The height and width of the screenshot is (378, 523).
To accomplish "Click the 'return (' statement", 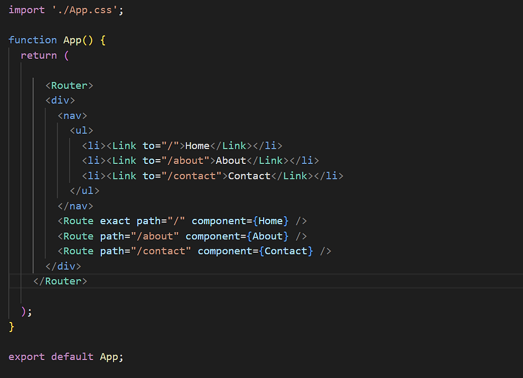I will 45,56.
